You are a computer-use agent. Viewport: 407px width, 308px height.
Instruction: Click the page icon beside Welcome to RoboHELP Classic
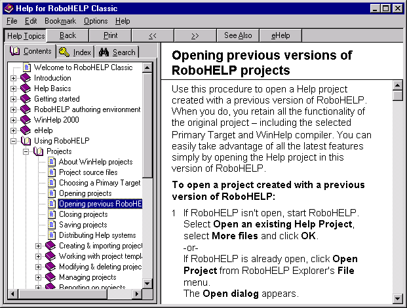[x=26, y=67]
